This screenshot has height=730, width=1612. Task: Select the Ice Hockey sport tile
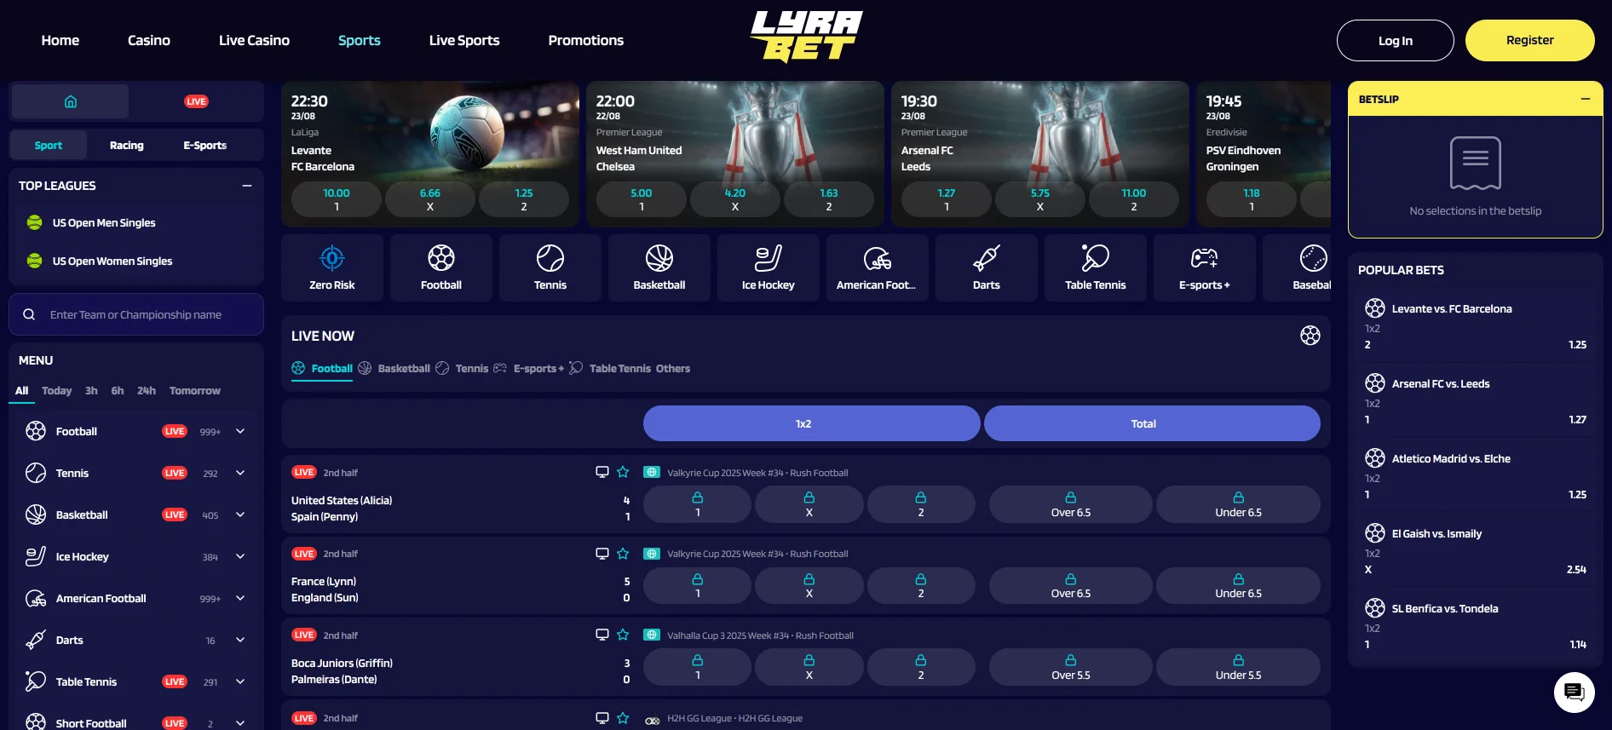(x=769, y=267)
